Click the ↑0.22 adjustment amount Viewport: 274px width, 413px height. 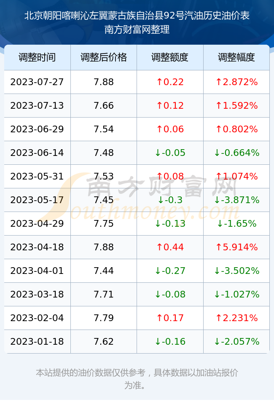point(170,82)
